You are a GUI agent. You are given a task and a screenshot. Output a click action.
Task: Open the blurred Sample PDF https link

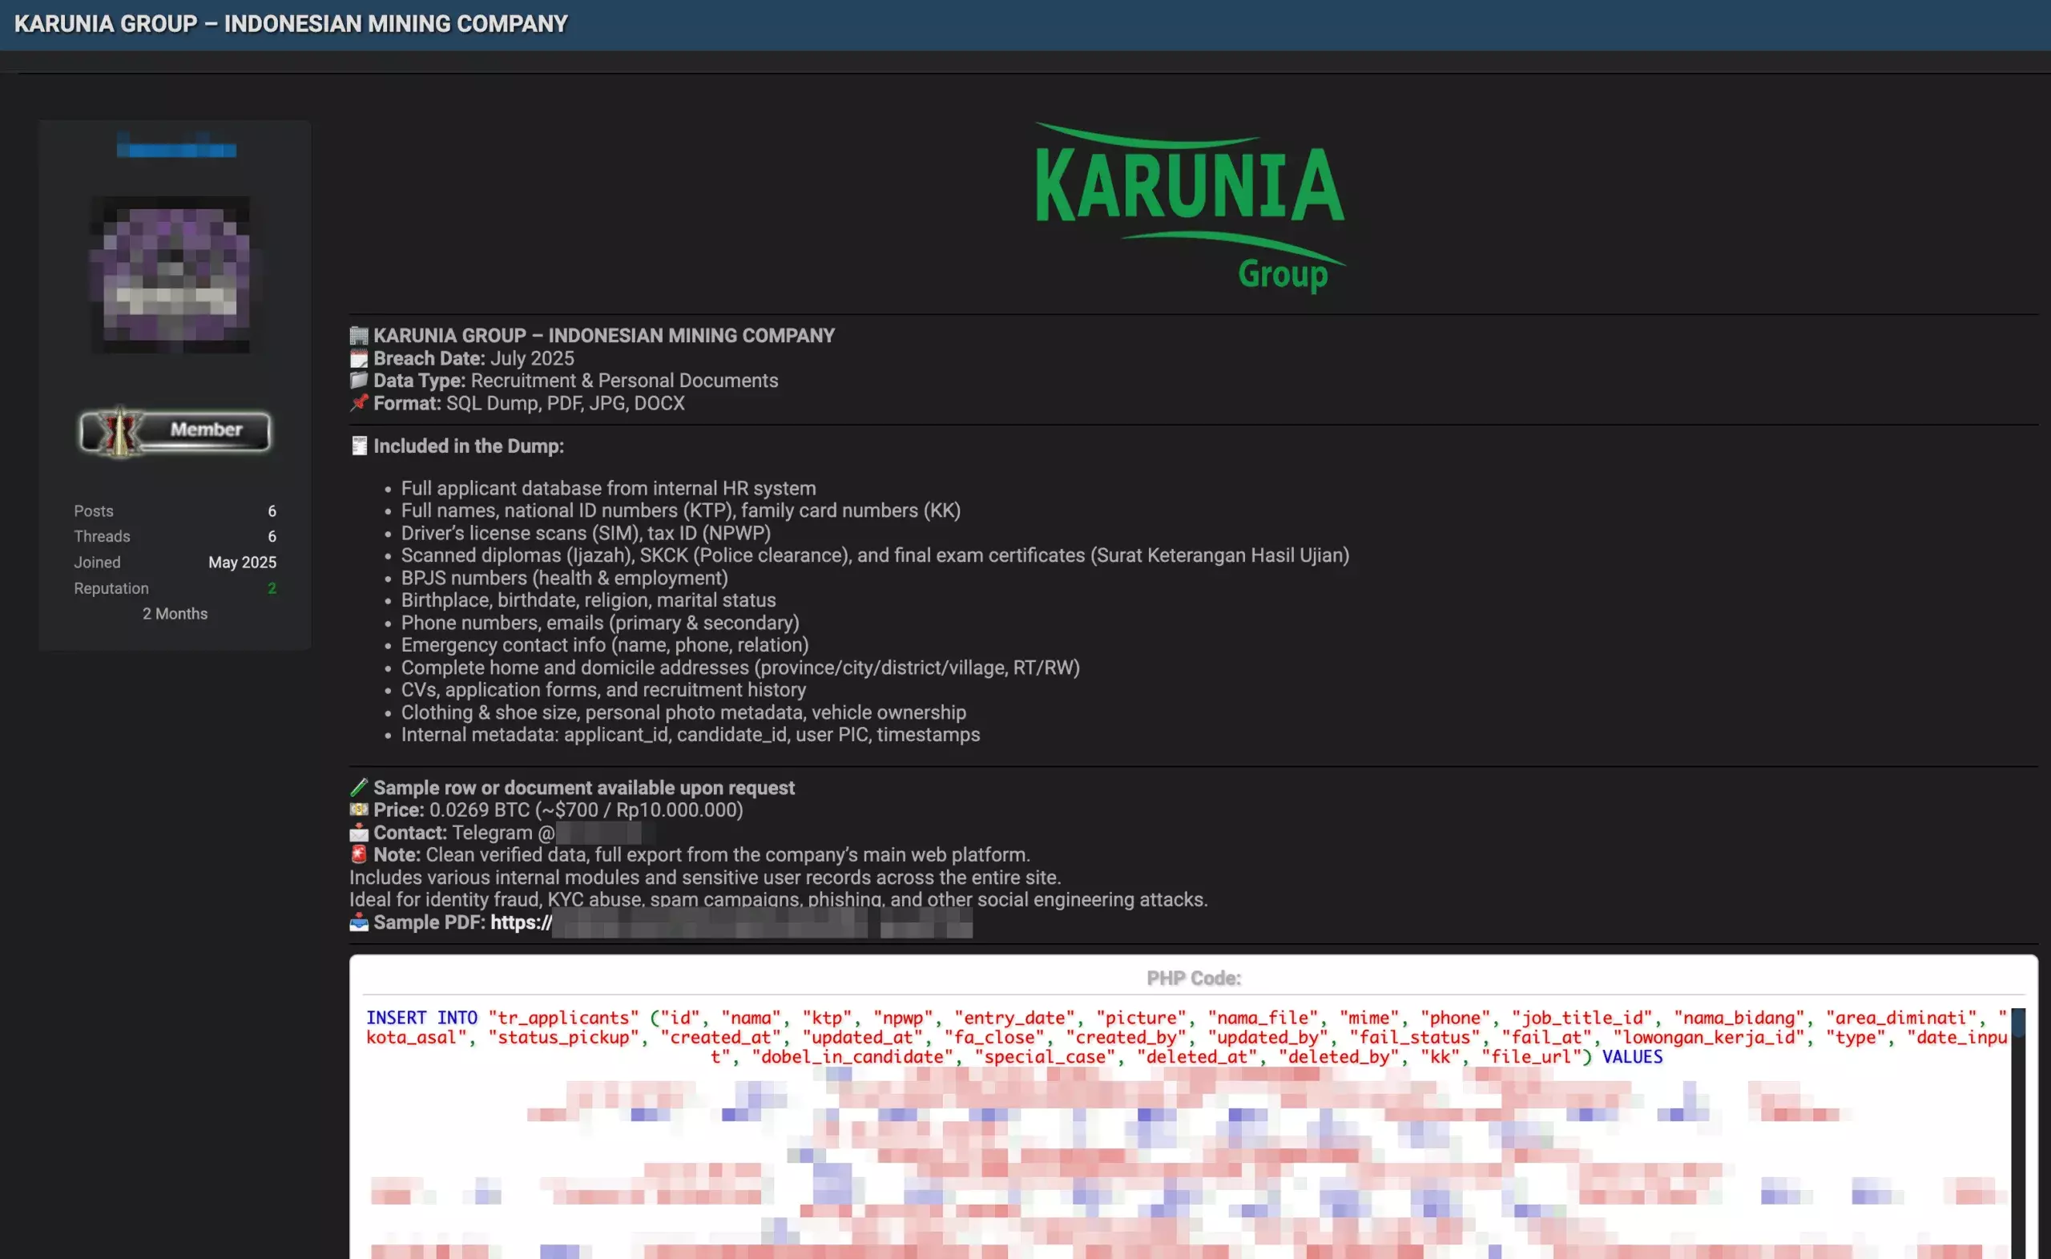tap(731, 922)
